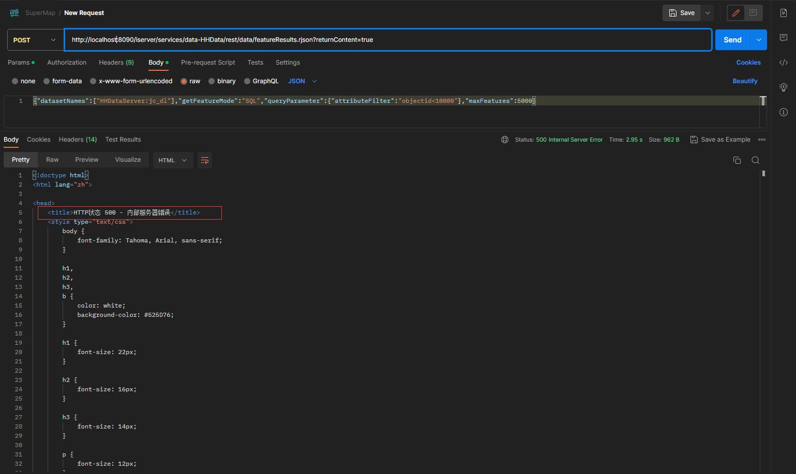Click Save as Example
Screen dimensions: 796x474
720,140
